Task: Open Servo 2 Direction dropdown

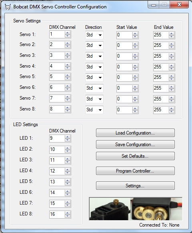Action: 94,45
